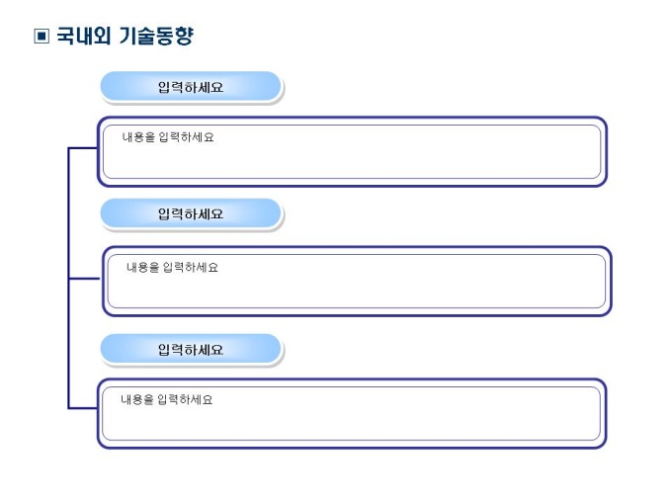Click 내용을 입력하세요 text in the first box

click(x=168, y=137)
